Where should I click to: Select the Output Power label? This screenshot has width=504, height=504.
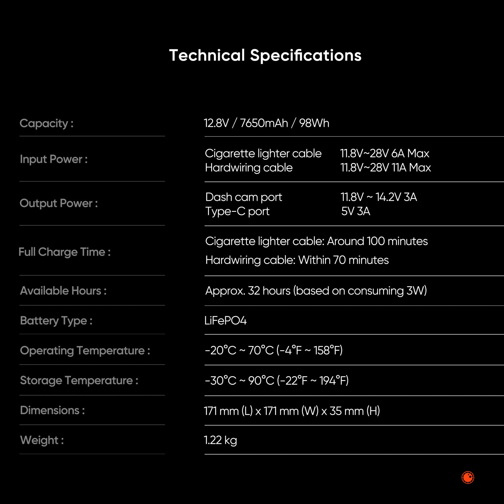click(59, 203)
